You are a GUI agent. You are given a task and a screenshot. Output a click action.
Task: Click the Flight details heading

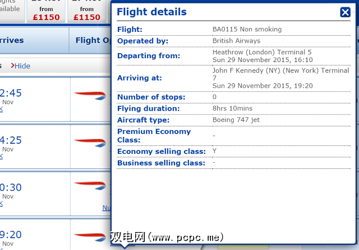click(x=151, y=12)
